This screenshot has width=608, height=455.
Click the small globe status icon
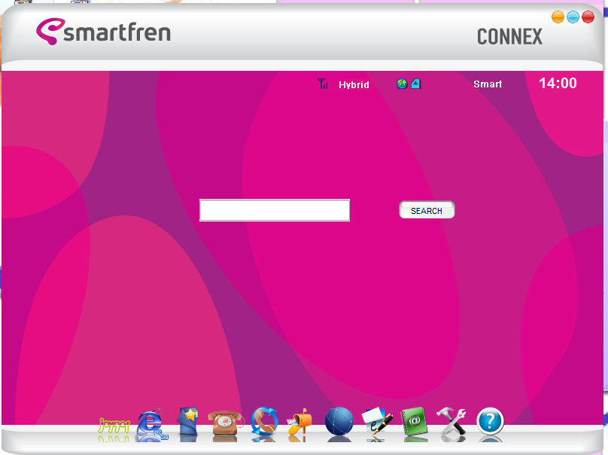402,84
